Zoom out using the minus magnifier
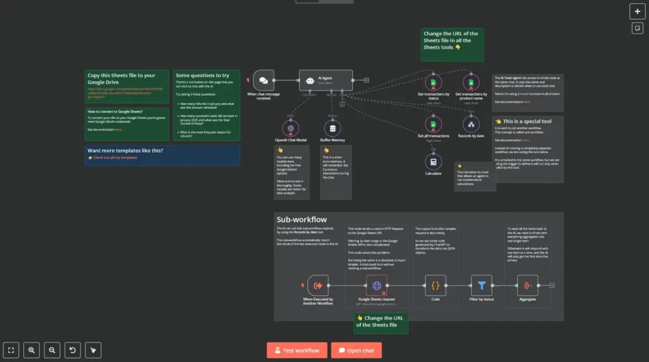649x362 pixels. (x=52, y=350)
